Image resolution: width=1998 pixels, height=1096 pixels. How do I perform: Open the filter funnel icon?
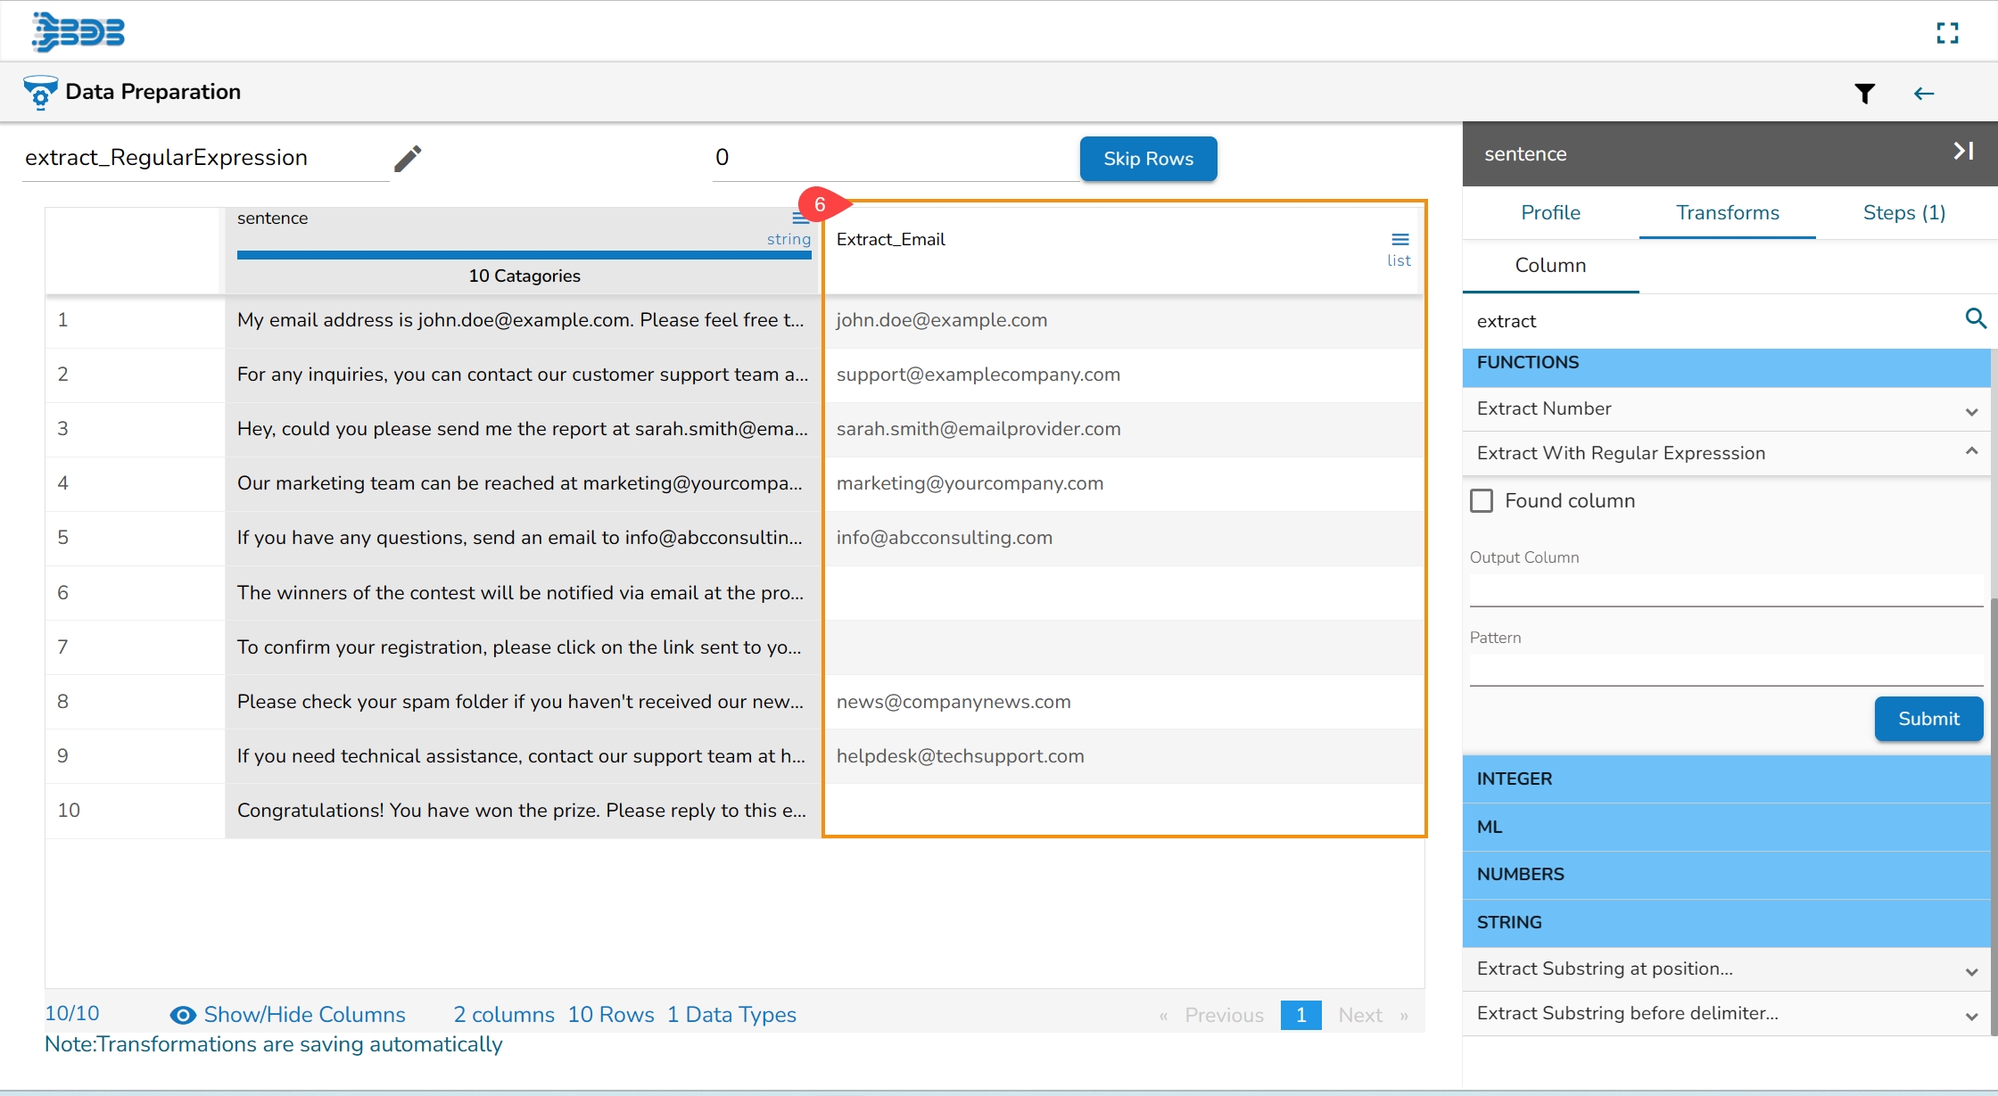1864,94
